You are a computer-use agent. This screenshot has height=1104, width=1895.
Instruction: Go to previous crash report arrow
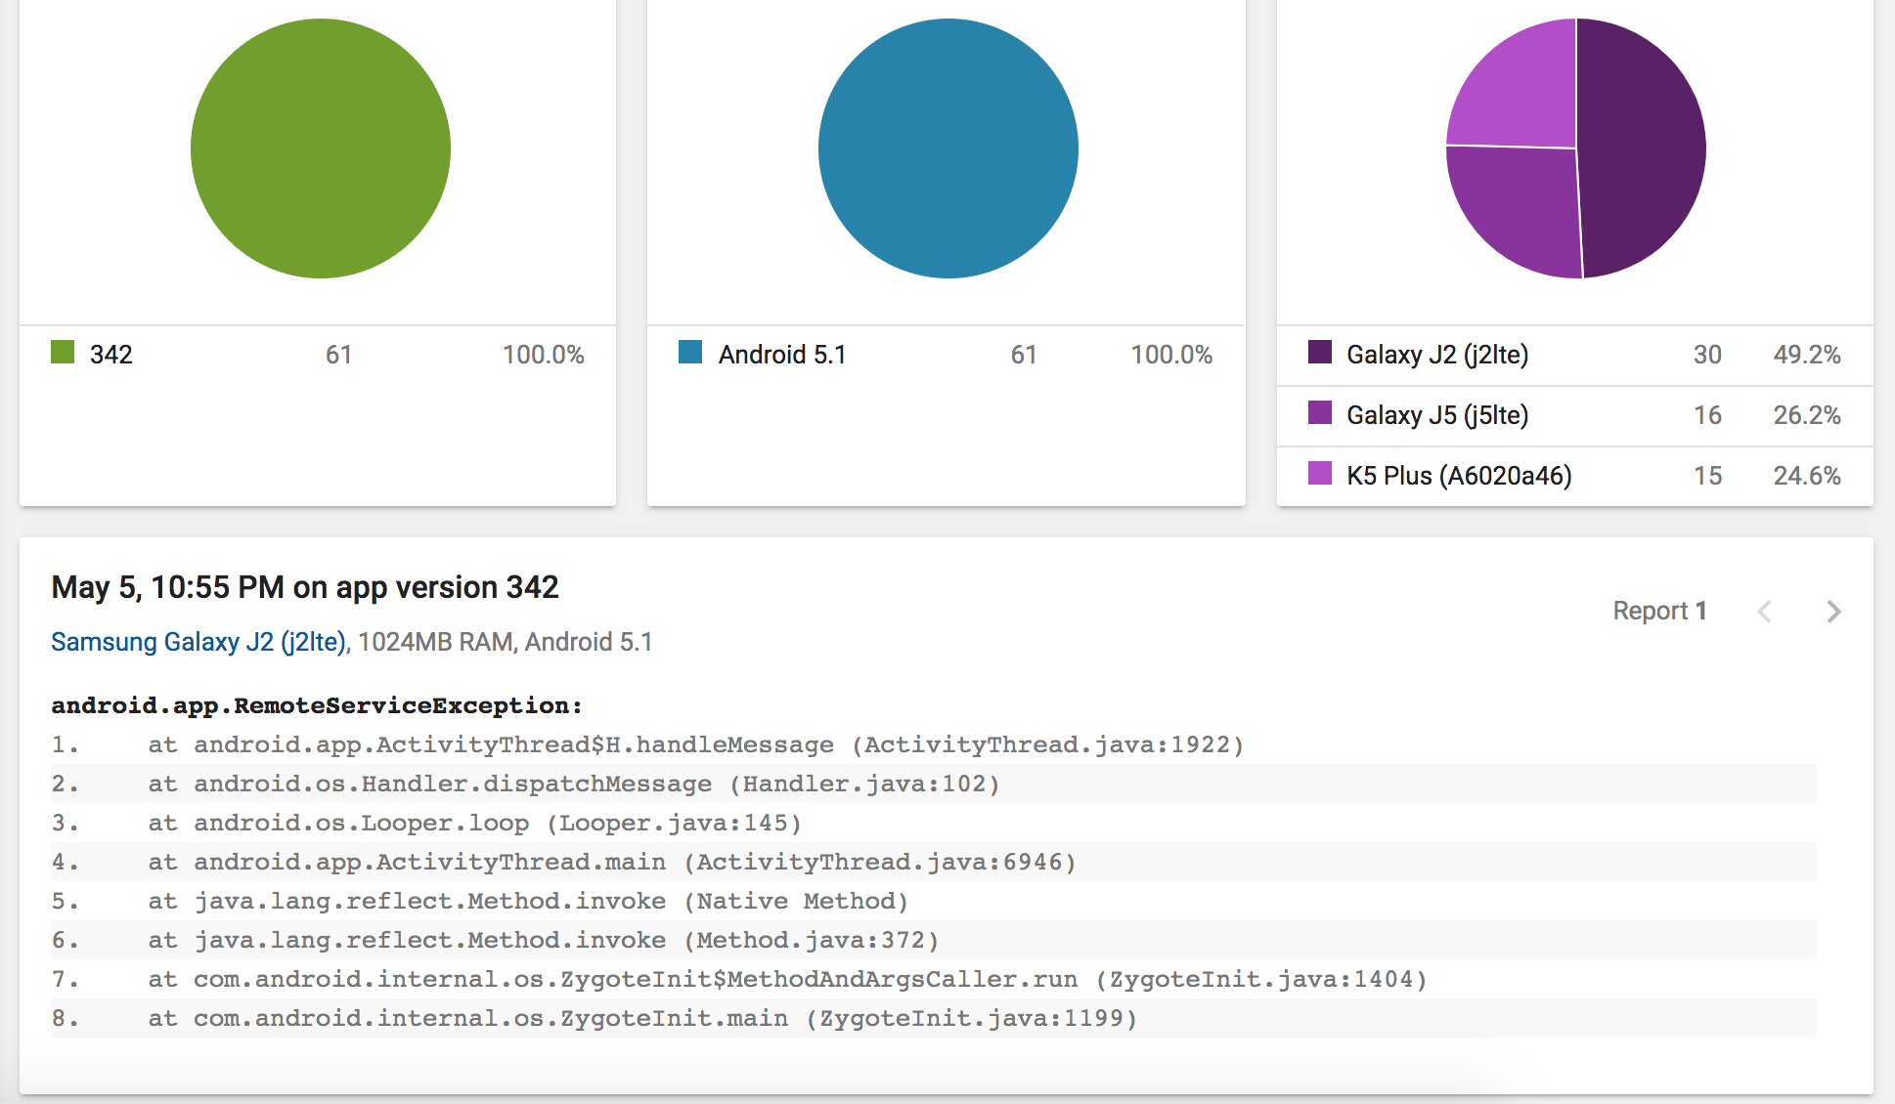point(1764,612)
